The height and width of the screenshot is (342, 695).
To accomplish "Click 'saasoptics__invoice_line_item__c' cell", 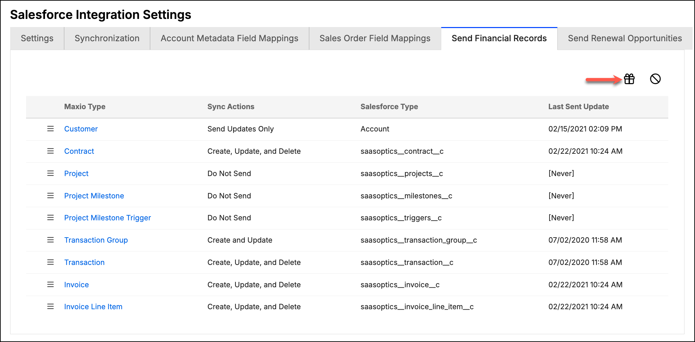I will [417, 307].
